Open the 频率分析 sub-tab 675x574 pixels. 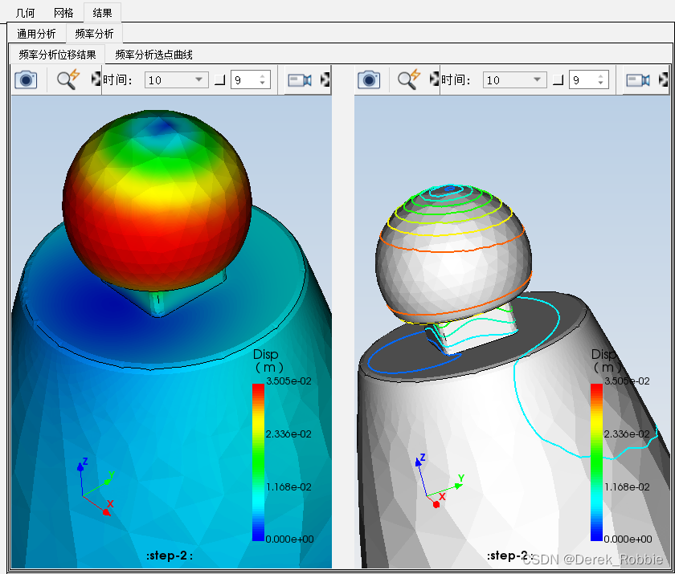[94, 34]
